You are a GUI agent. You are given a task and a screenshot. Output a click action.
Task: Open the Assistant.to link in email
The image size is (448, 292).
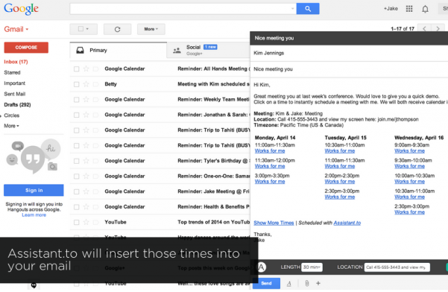[347, 223]
